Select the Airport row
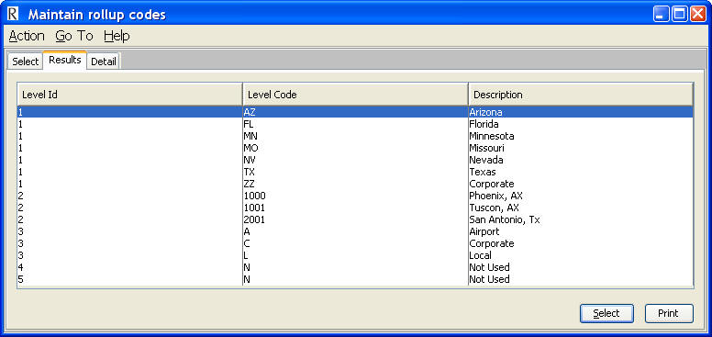Viewport: 712px width, 337px height. (x=355, y=231)
